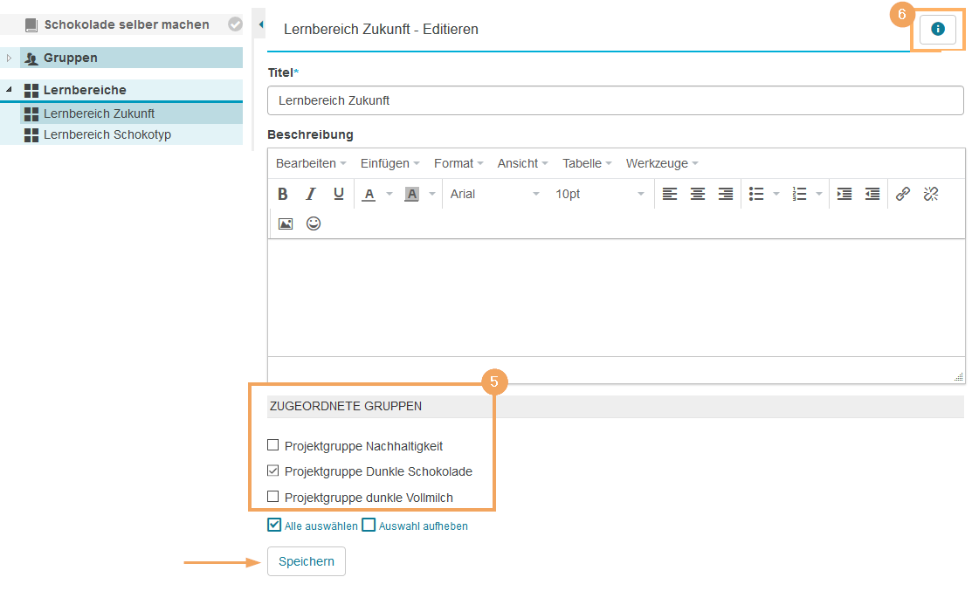The width and height of the screenshot is (972, 591).
Task: Insert an image into the description
Action: pos(285,223)
